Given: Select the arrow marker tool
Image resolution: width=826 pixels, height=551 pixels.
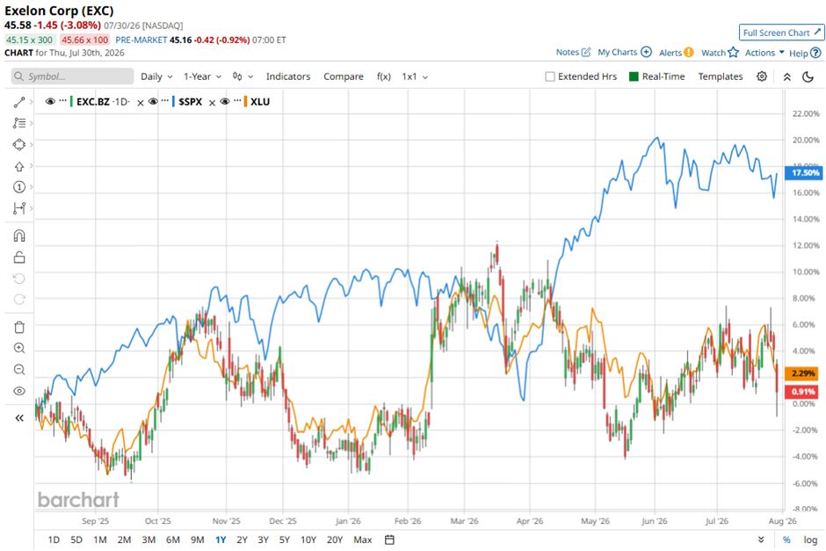Looking at the screenshot, I should (19, 166).
